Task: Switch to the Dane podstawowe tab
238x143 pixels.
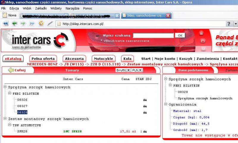Action: pyautogui.click(x=193, y=70)
